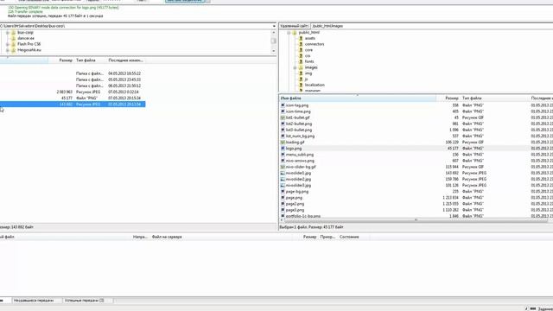
Task: Click the icon-tag.png file icon
Action: click(x=283, y=105)
